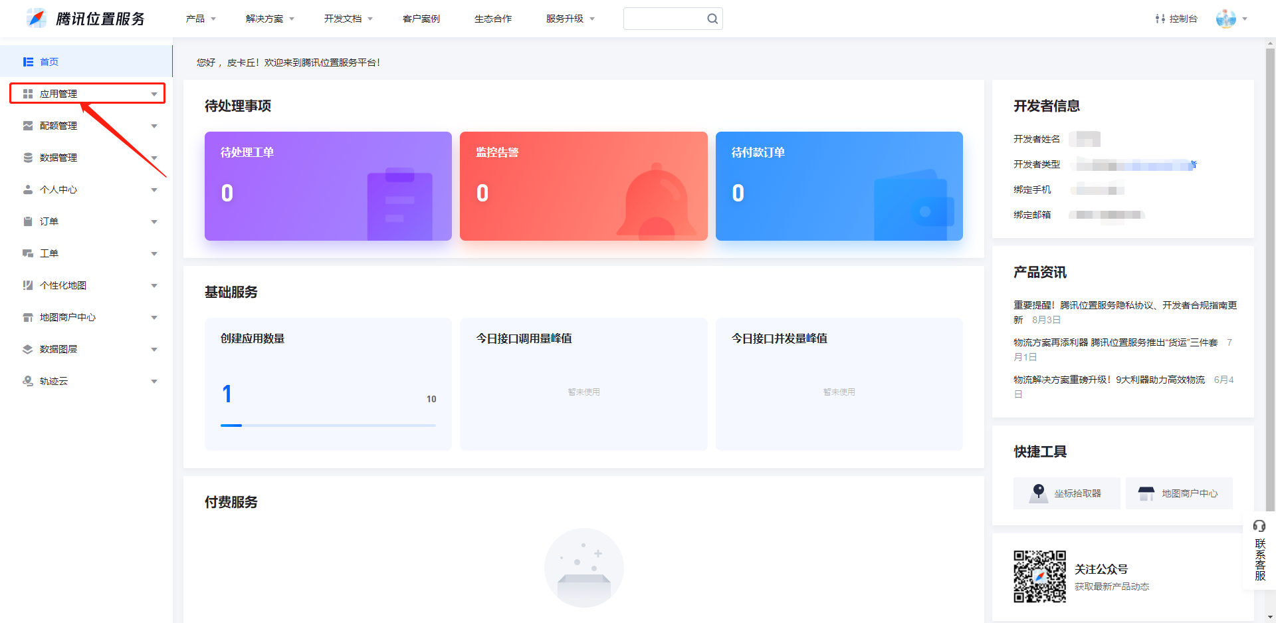Viewport: 1276px width, 623px height.
Task: Open the 监控告警 red card
Action: tap(584, 186)
